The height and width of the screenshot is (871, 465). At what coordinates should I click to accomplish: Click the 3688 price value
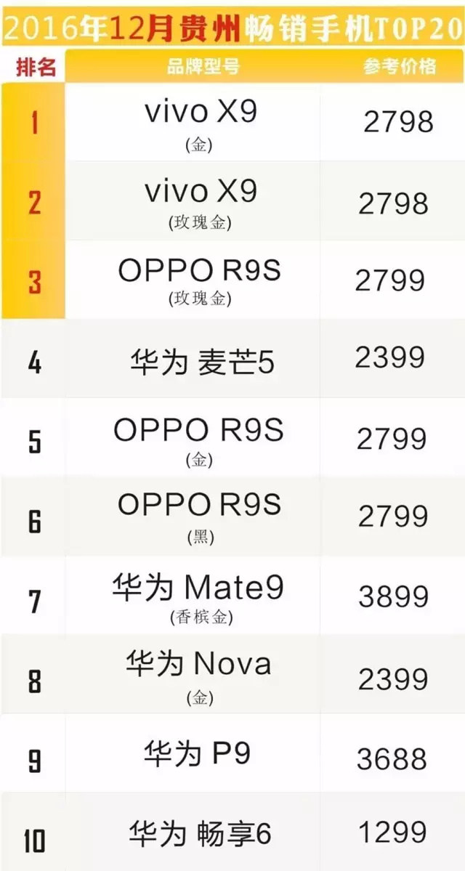click(x=392, y=759)
